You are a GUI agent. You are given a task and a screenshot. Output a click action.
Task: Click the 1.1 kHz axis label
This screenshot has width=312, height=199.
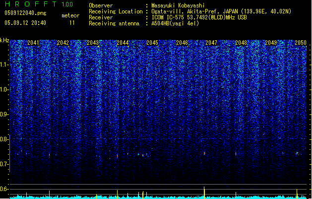click(4, 65)
